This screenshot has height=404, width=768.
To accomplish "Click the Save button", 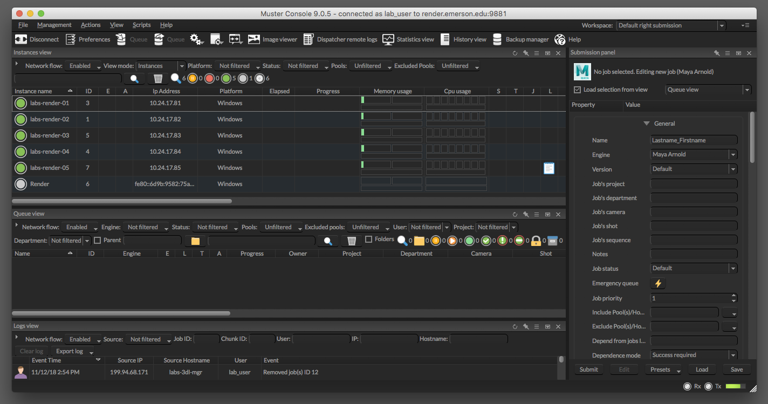I will click(737, 369).
